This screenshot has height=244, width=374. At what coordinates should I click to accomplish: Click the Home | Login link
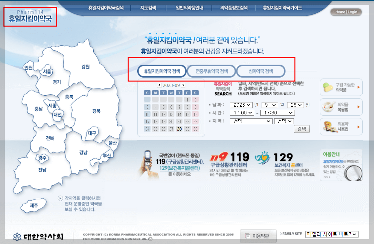(x=346, y=12)
